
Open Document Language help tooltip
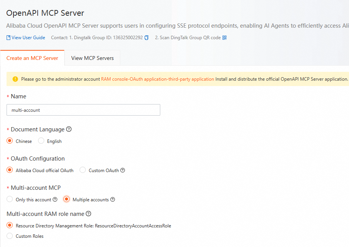[69, 129]
